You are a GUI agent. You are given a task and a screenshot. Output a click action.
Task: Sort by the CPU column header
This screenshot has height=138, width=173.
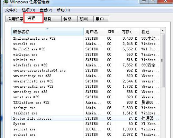pos(110,31)
